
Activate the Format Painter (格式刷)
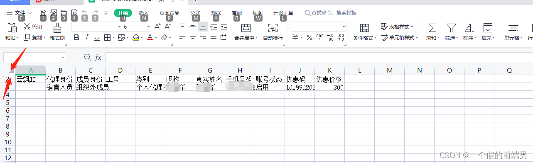pos(57,32)
